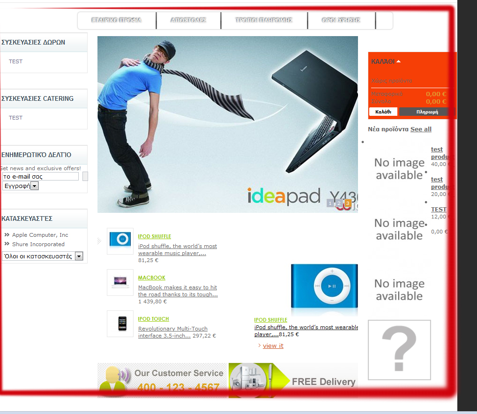Screen dimensions: 477x414
Task: Open the MACBOOK product title link
Action: [x=152, y=278]
